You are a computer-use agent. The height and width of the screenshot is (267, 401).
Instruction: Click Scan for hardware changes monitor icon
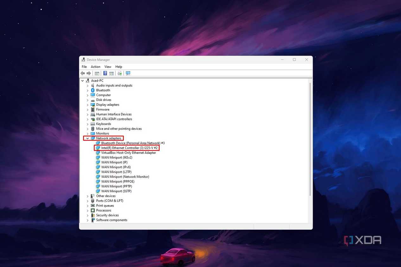pyautogui.click(x=128, y=73)
